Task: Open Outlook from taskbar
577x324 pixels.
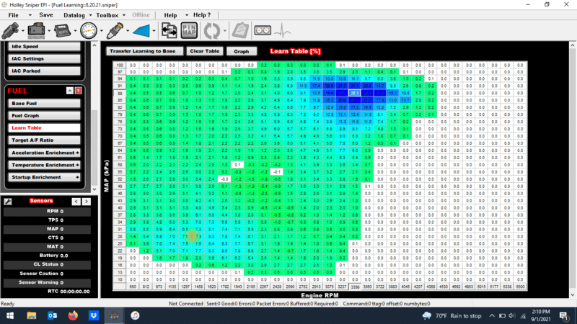Action: (52, 315)
